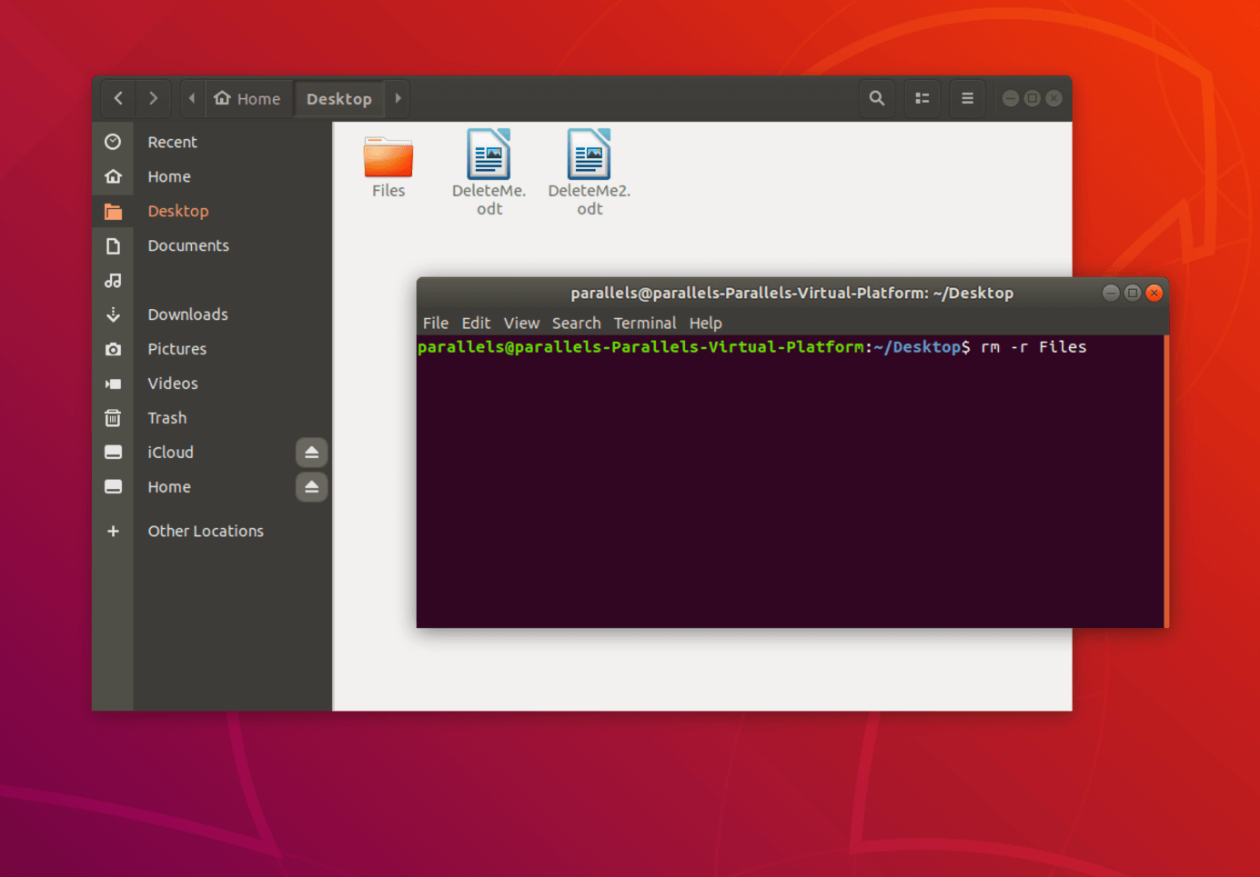
Task: Eject the mounted Home volume
Action: point(311,487)
